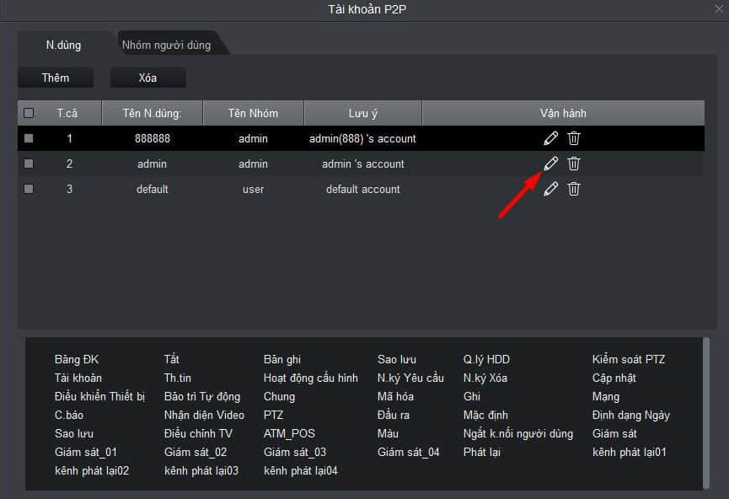
Task: Click pencil icon for admin user
Action: tap(550, 164)
